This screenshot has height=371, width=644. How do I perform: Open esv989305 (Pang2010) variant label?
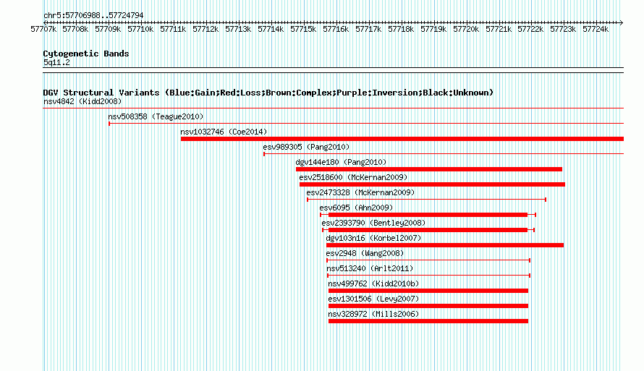(x=306, y=147)
